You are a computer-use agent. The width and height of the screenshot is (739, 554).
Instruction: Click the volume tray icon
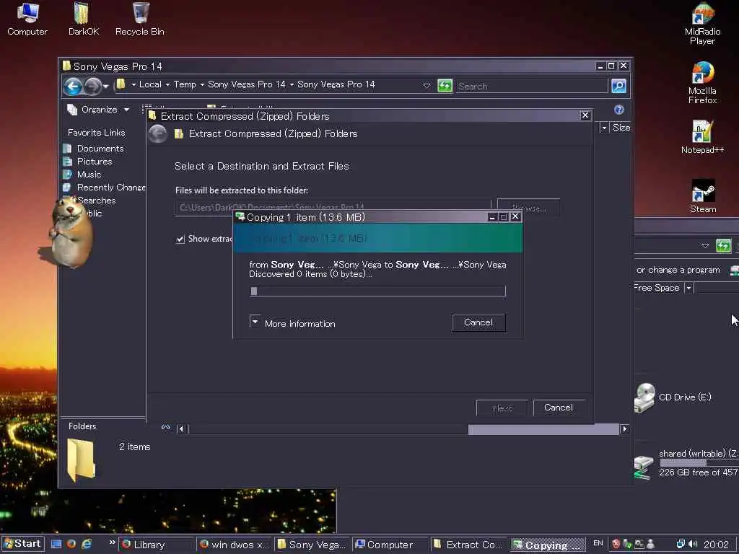tap(693, 544)
